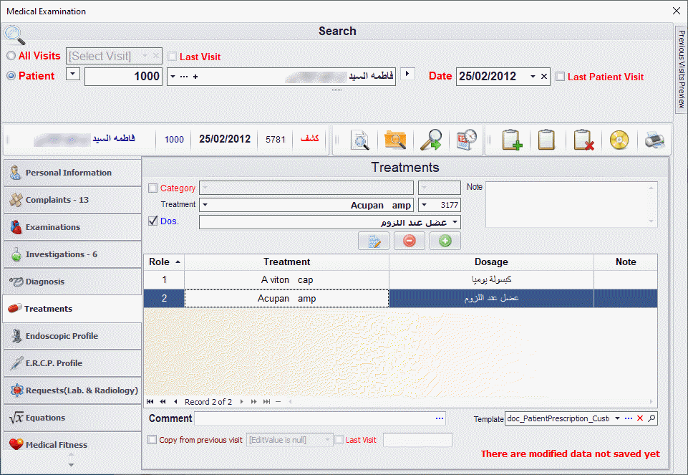This screenshot has height=475, width=688.
Task: Switch to the Diagnosis tab
Action: 72,282
